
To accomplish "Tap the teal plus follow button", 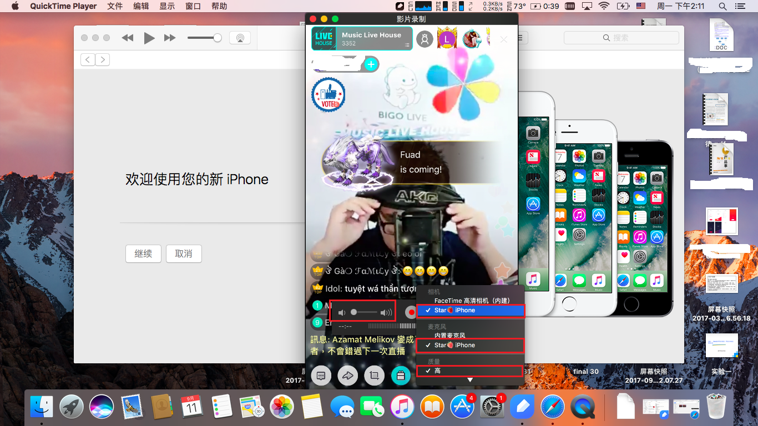I will pyautogui.click(x=371, y=64).
